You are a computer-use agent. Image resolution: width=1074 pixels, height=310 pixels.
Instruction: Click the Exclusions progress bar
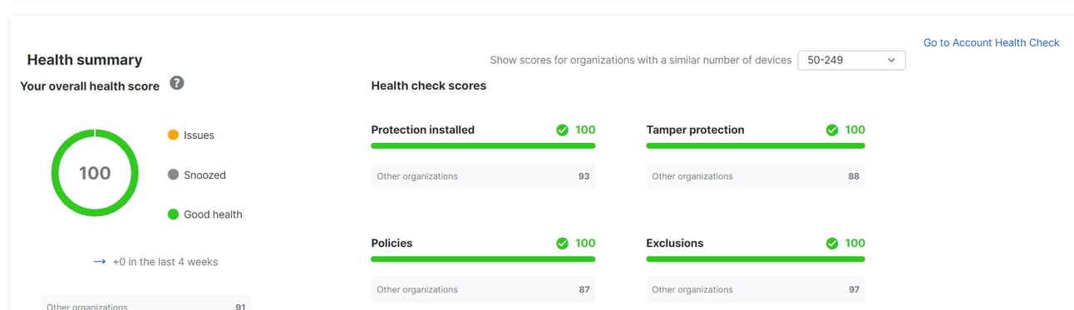coord(756,259)
